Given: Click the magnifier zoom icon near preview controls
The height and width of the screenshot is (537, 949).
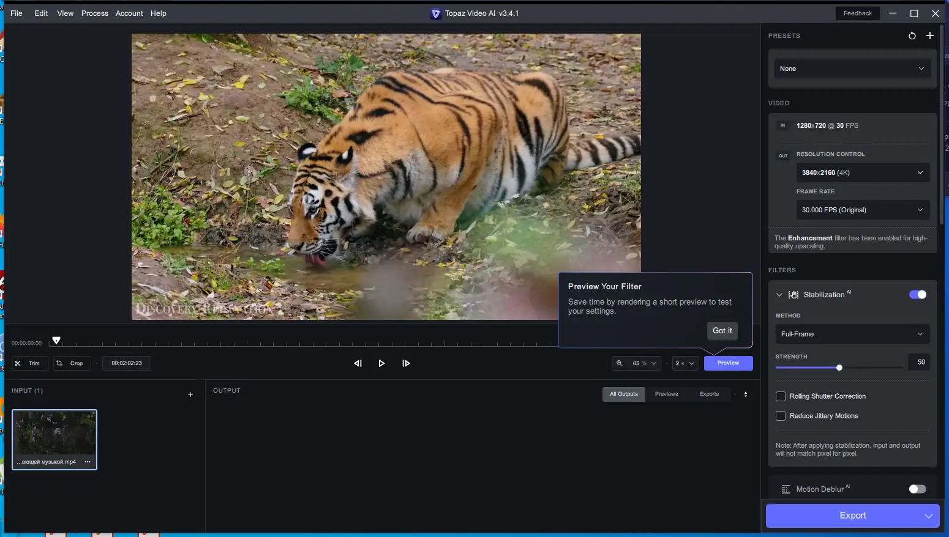Looking at the screenshot, I should tap(620, 363).
